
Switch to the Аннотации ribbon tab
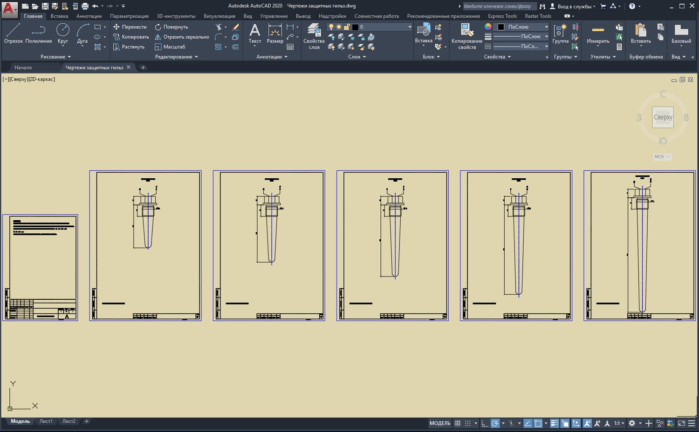(x=89, y=16)
